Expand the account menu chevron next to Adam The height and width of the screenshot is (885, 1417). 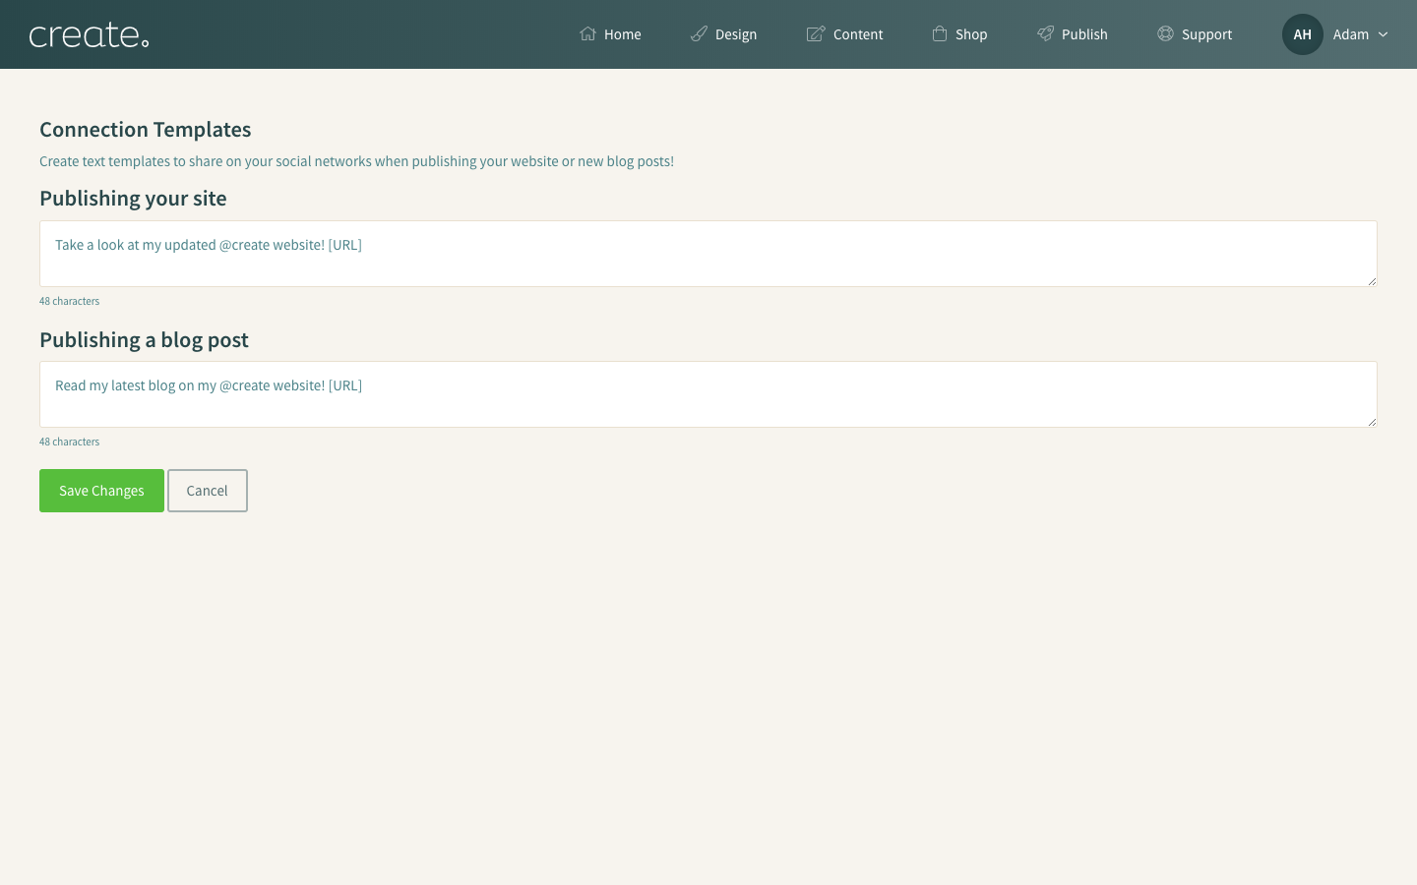(1383, 34)
